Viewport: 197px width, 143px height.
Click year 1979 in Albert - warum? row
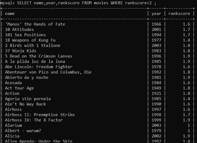pyautogui.click(x=156, y=130)
